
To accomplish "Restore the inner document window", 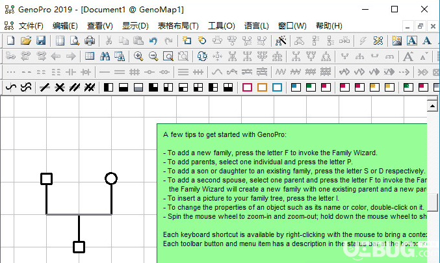I will 420,27.
